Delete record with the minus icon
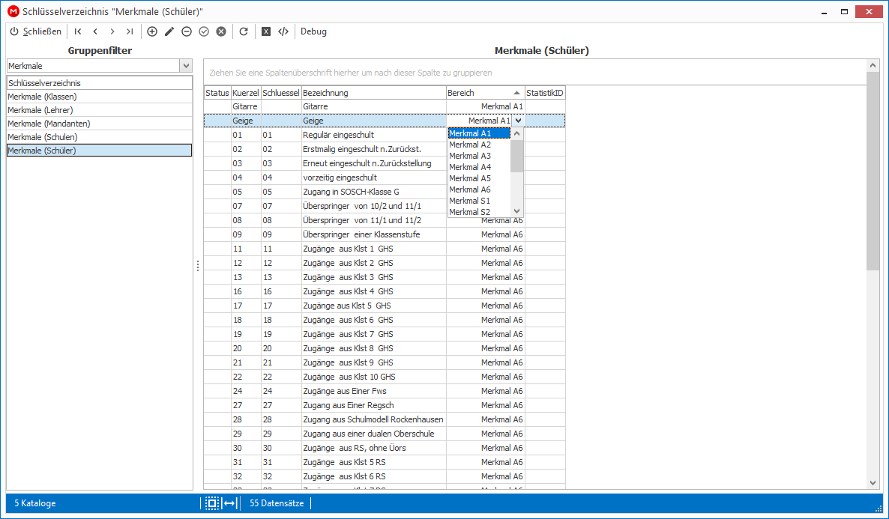 [187, 31]
